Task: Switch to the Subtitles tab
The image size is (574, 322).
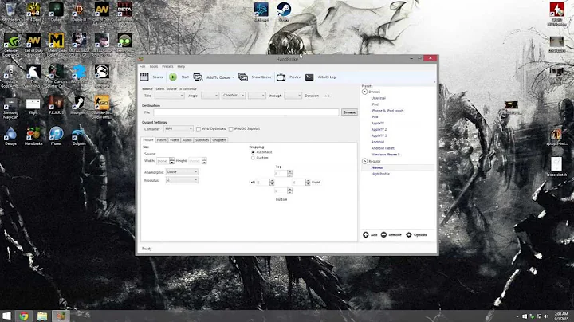Action: 202,140
